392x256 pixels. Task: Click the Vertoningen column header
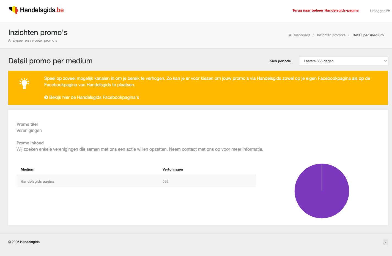point(173,169)
